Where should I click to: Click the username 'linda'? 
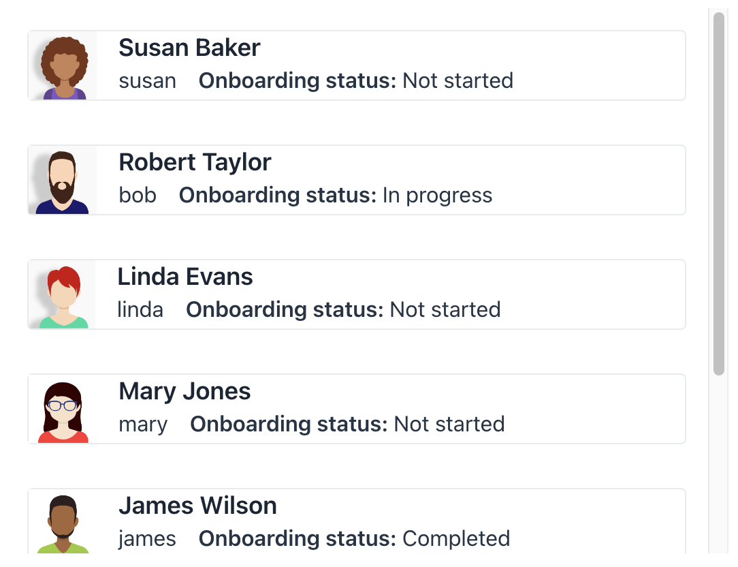[x=140, y=310]
